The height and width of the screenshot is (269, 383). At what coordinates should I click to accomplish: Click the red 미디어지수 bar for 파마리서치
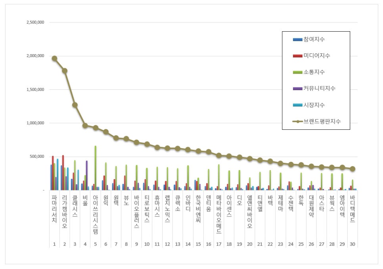[53, 173]
